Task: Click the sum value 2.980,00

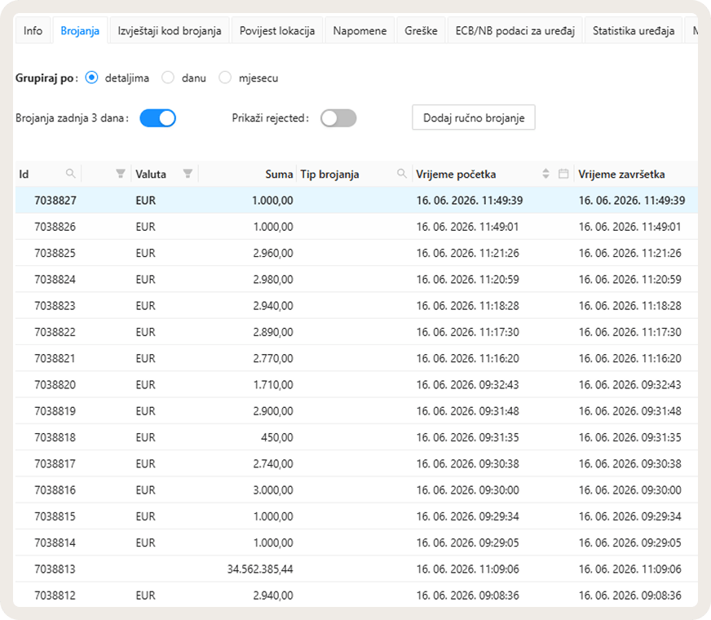Action: click(273, 279)
